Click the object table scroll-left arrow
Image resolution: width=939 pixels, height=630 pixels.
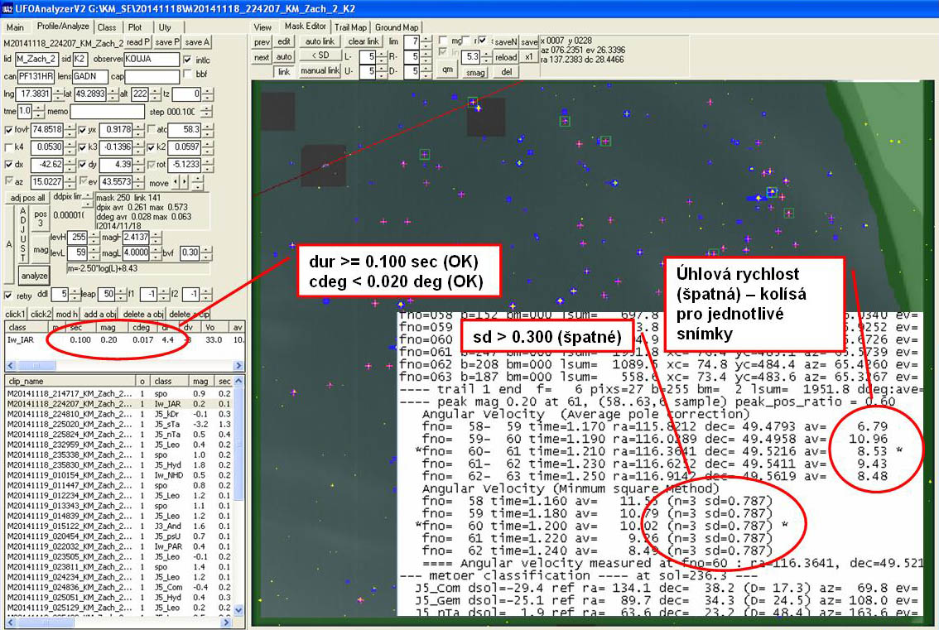tap(10, 365)
